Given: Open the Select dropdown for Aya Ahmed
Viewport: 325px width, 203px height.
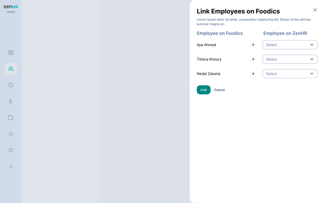Looking at the screenshot, I should [x=290, y=45].
